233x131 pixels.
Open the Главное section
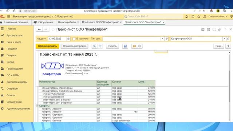tap(11, 29)
